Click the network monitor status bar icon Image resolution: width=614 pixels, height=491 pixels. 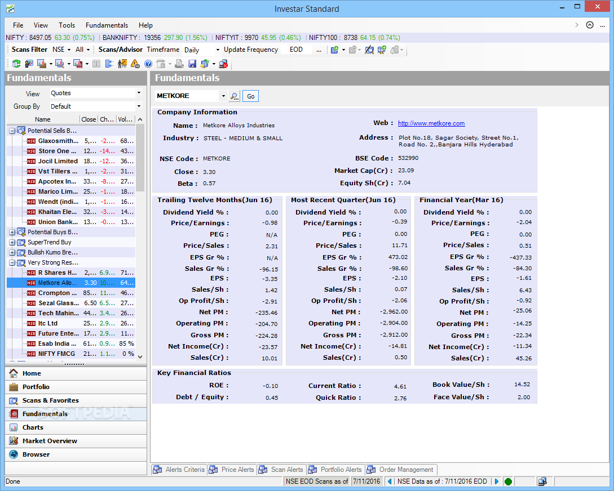click(542, 481)
